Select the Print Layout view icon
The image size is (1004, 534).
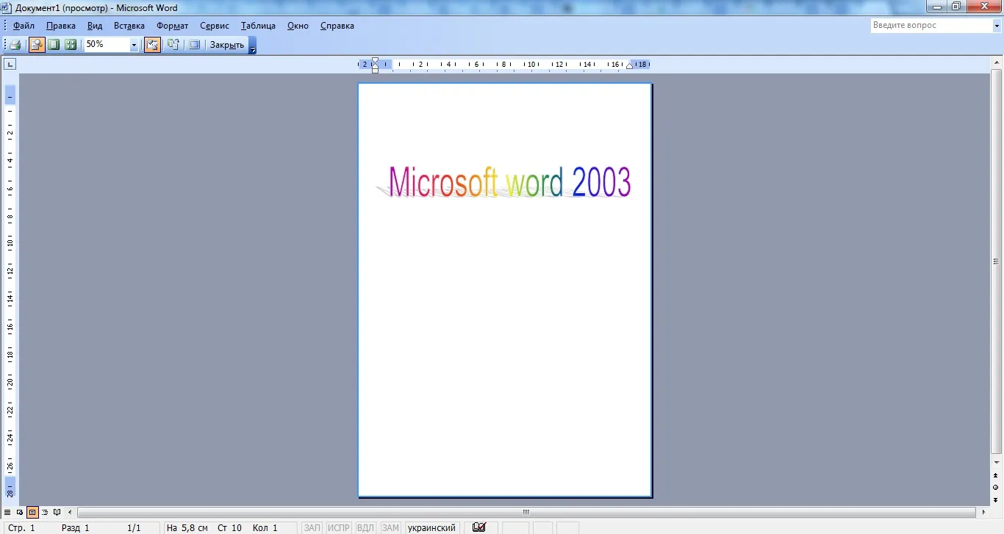(32, 512)
